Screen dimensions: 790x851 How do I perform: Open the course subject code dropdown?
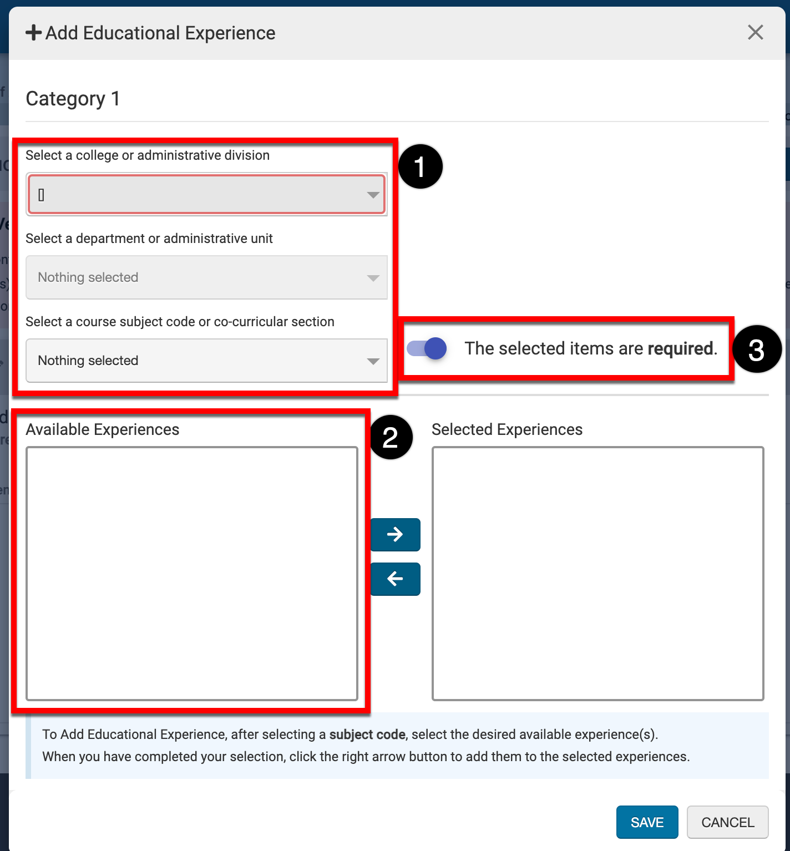(x=206, y=361)
